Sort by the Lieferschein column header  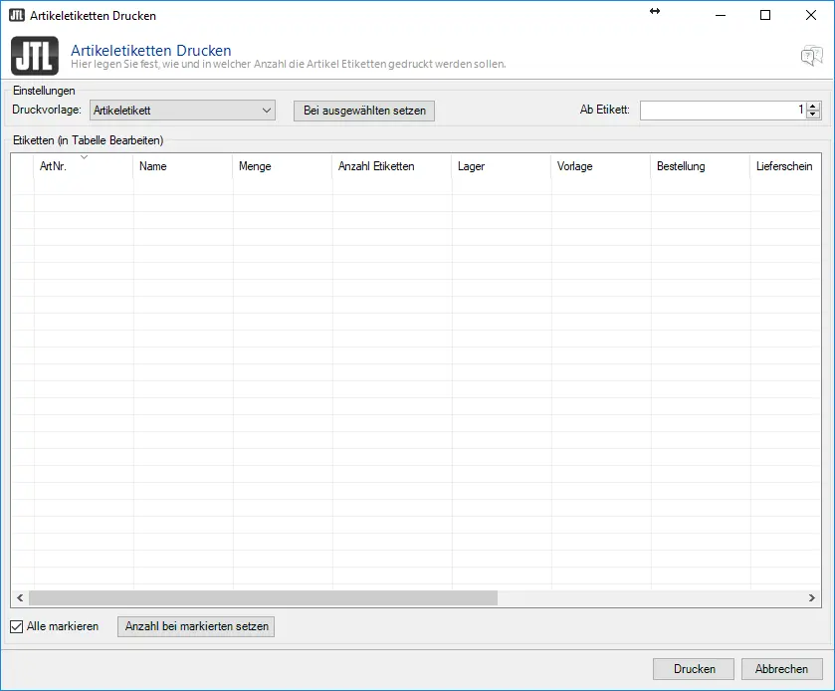785,166
